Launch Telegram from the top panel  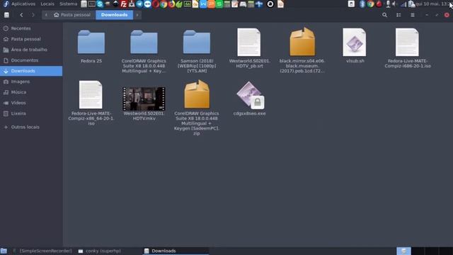[x=139, y=4]
